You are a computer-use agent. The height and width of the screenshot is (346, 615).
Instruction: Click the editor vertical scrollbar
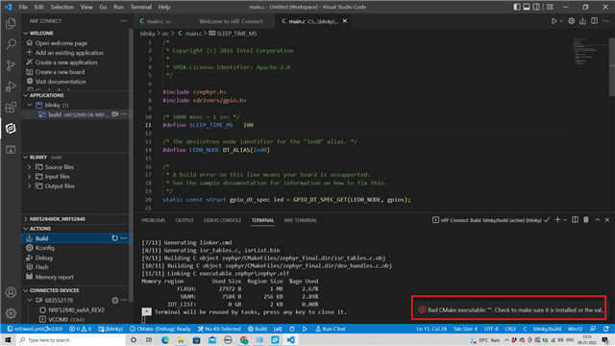612,66
